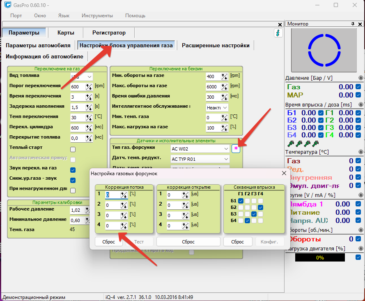Viewport: 365px width, 301px height.
Task: Open the Датч. темп. редукт. dropdown
Action: coord(200,159)
